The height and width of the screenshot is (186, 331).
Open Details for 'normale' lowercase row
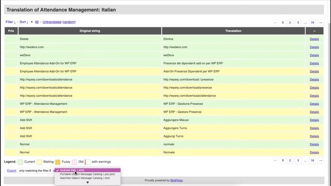coord(314,145)
